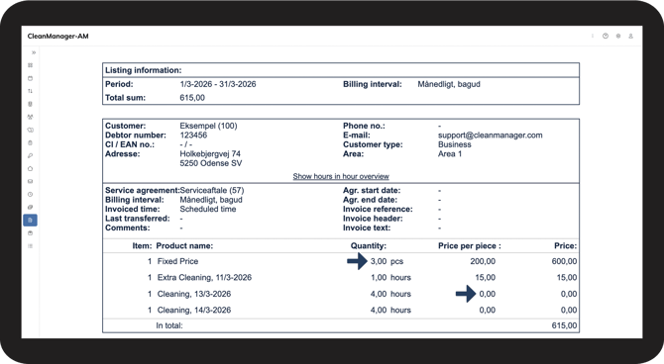Click the period value 1/3-2026 - 31/3-2026
The width and height of the screenshot is (664, 364).
(218, 84)
